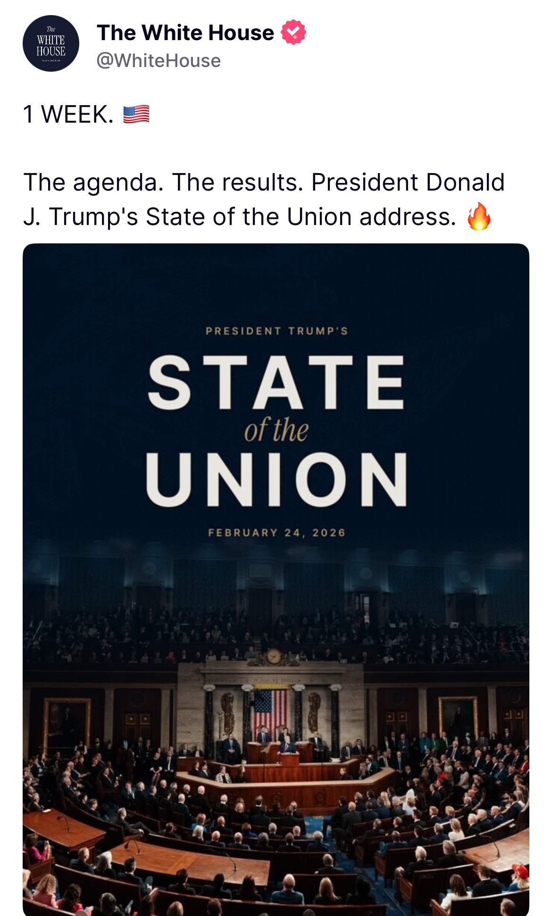Screen dimensions: 552x916
Task: Click the clock above the rostrum
Action: tap(274, 656)
